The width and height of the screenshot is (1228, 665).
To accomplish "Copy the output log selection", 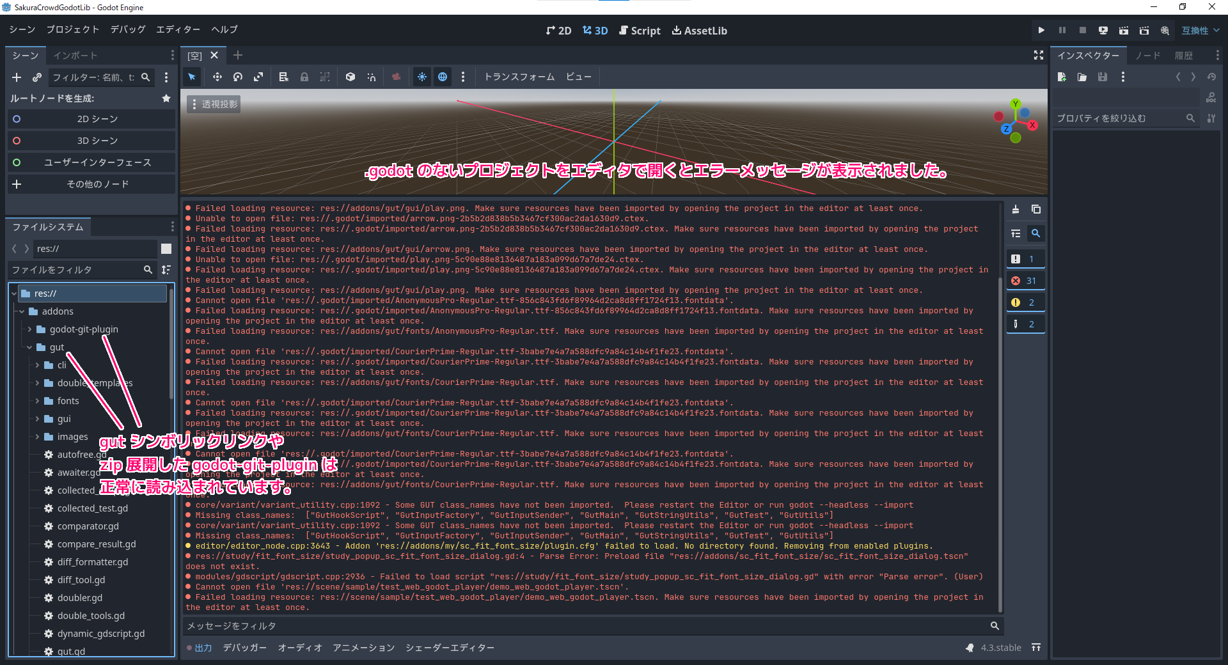I will [1036, 210].
